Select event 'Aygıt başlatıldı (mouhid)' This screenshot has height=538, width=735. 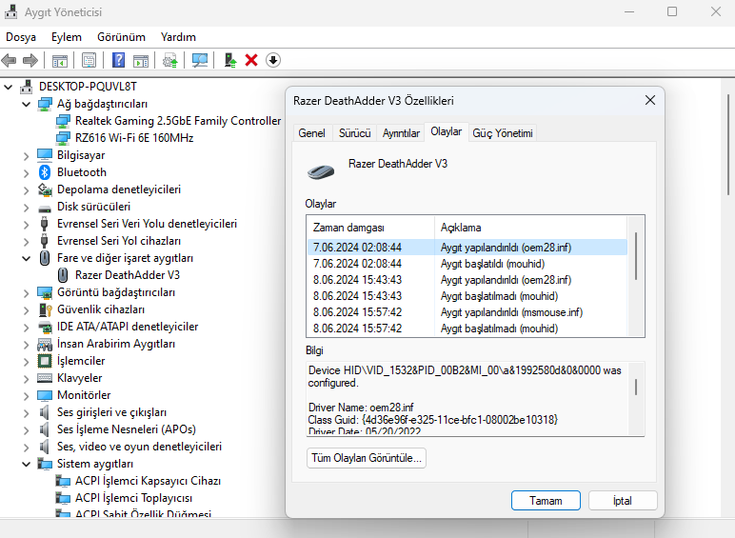click(467, 264)
